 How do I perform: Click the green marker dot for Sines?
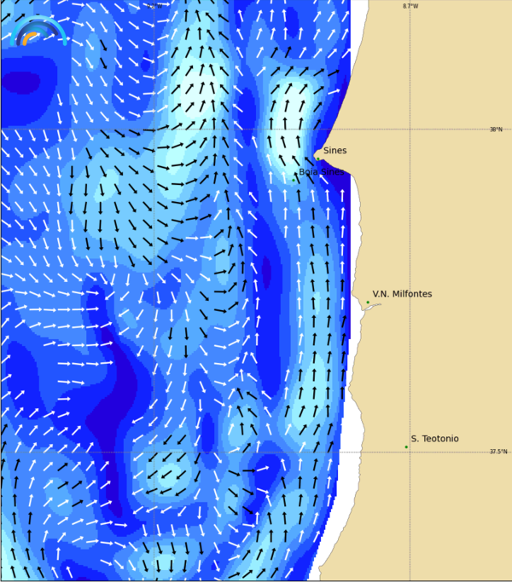pos(318,158)
